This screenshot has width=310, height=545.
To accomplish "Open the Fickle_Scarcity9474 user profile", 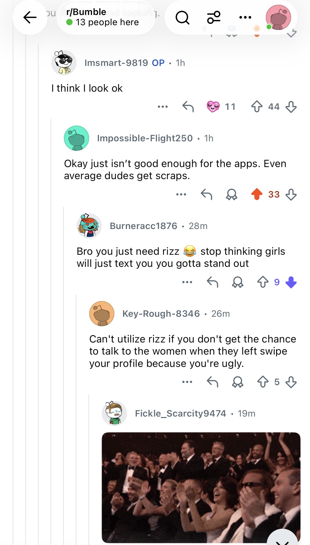I will [180, 413].
